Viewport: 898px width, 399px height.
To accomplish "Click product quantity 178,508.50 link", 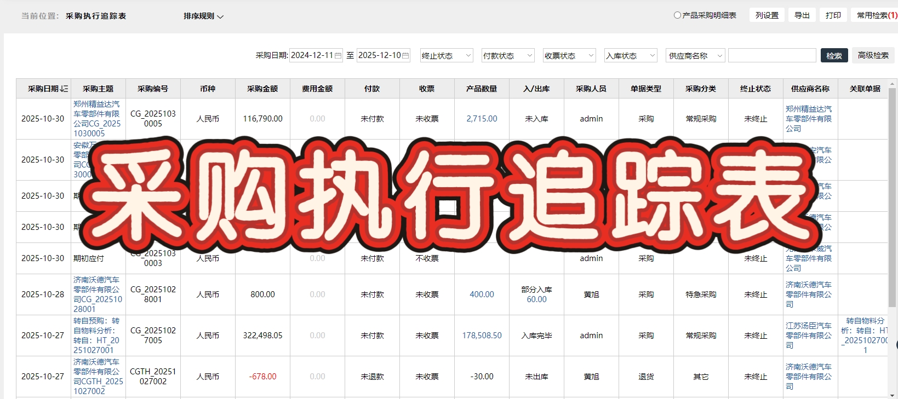I will [482, 336].
